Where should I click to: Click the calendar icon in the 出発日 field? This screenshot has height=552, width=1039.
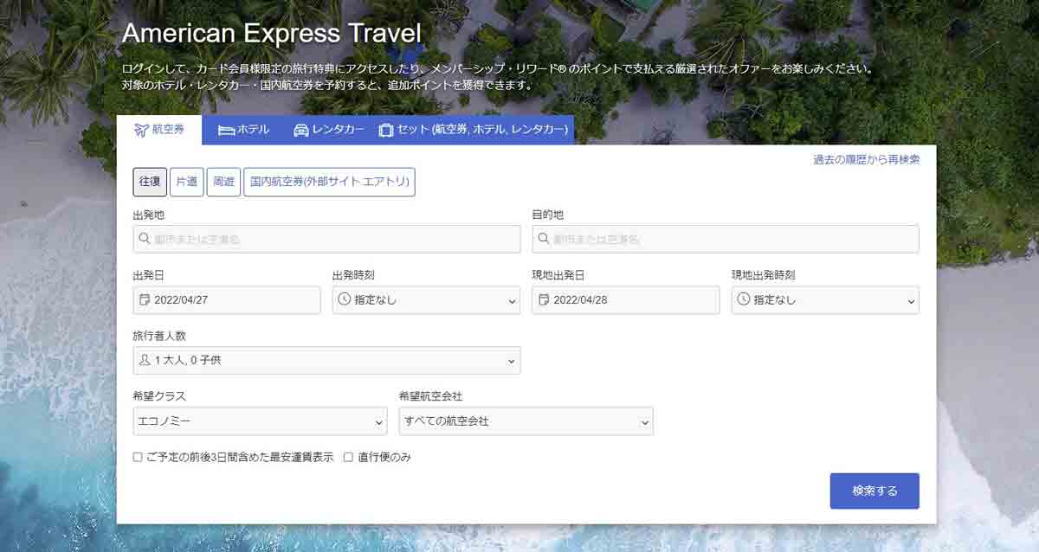click(145, 300)
